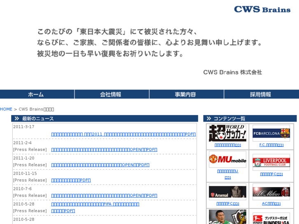Click the Bundesliga banner image
This screenshot has height=224, width=299.
(271, 219)
